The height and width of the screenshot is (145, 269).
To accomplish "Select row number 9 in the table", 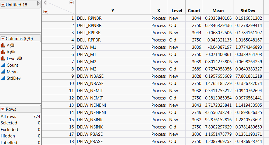I will click(x=72, y=76).
